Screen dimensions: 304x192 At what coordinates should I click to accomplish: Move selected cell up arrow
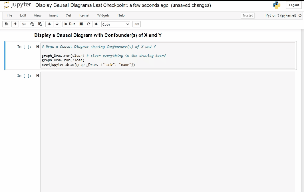click(49, 24)
